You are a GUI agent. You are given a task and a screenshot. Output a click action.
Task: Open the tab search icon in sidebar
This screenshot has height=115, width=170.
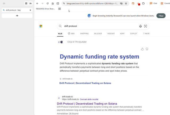click(31, 3)
